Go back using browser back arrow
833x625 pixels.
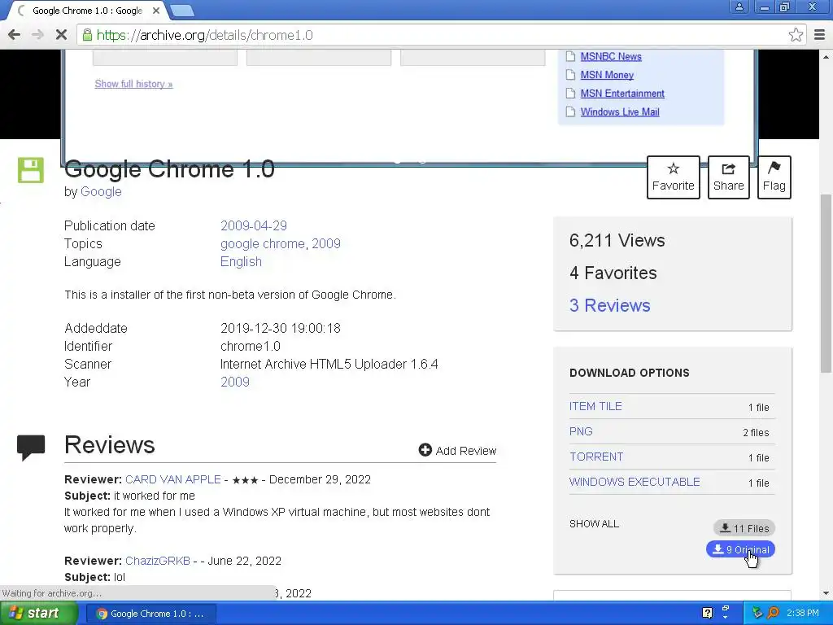pos(15,35)
